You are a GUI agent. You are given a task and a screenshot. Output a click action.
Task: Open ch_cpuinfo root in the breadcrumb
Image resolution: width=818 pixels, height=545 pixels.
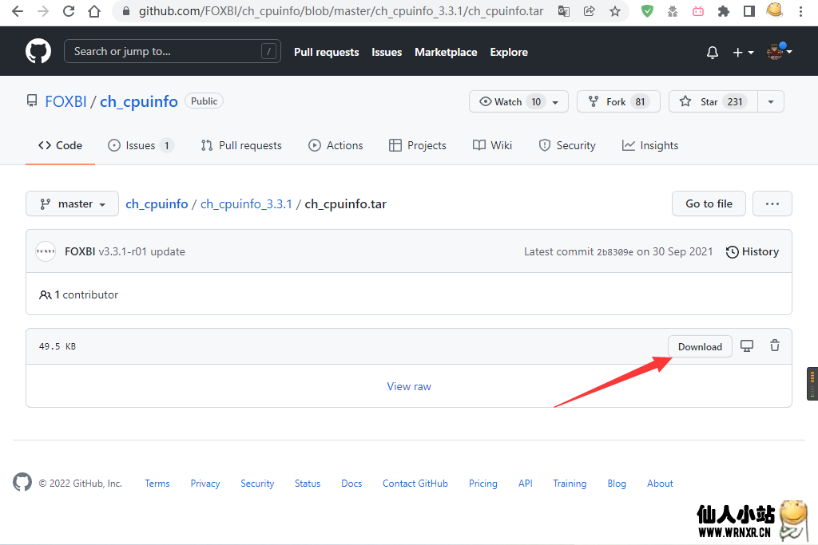157,203
